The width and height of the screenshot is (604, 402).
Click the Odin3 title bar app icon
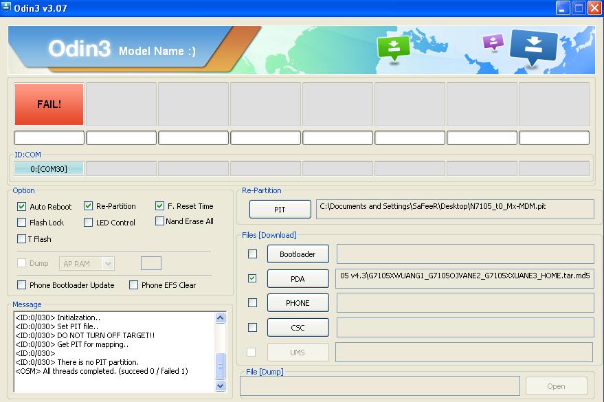click(5, 7)
